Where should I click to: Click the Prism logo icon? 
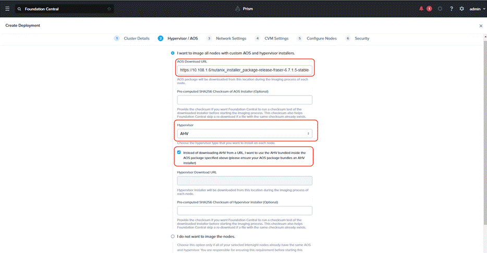[x=238, y=9]
